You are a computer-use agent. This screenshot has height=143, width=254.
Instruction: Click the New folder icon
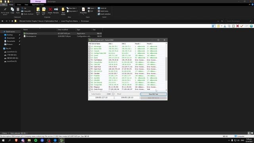(x=63, y=10)
